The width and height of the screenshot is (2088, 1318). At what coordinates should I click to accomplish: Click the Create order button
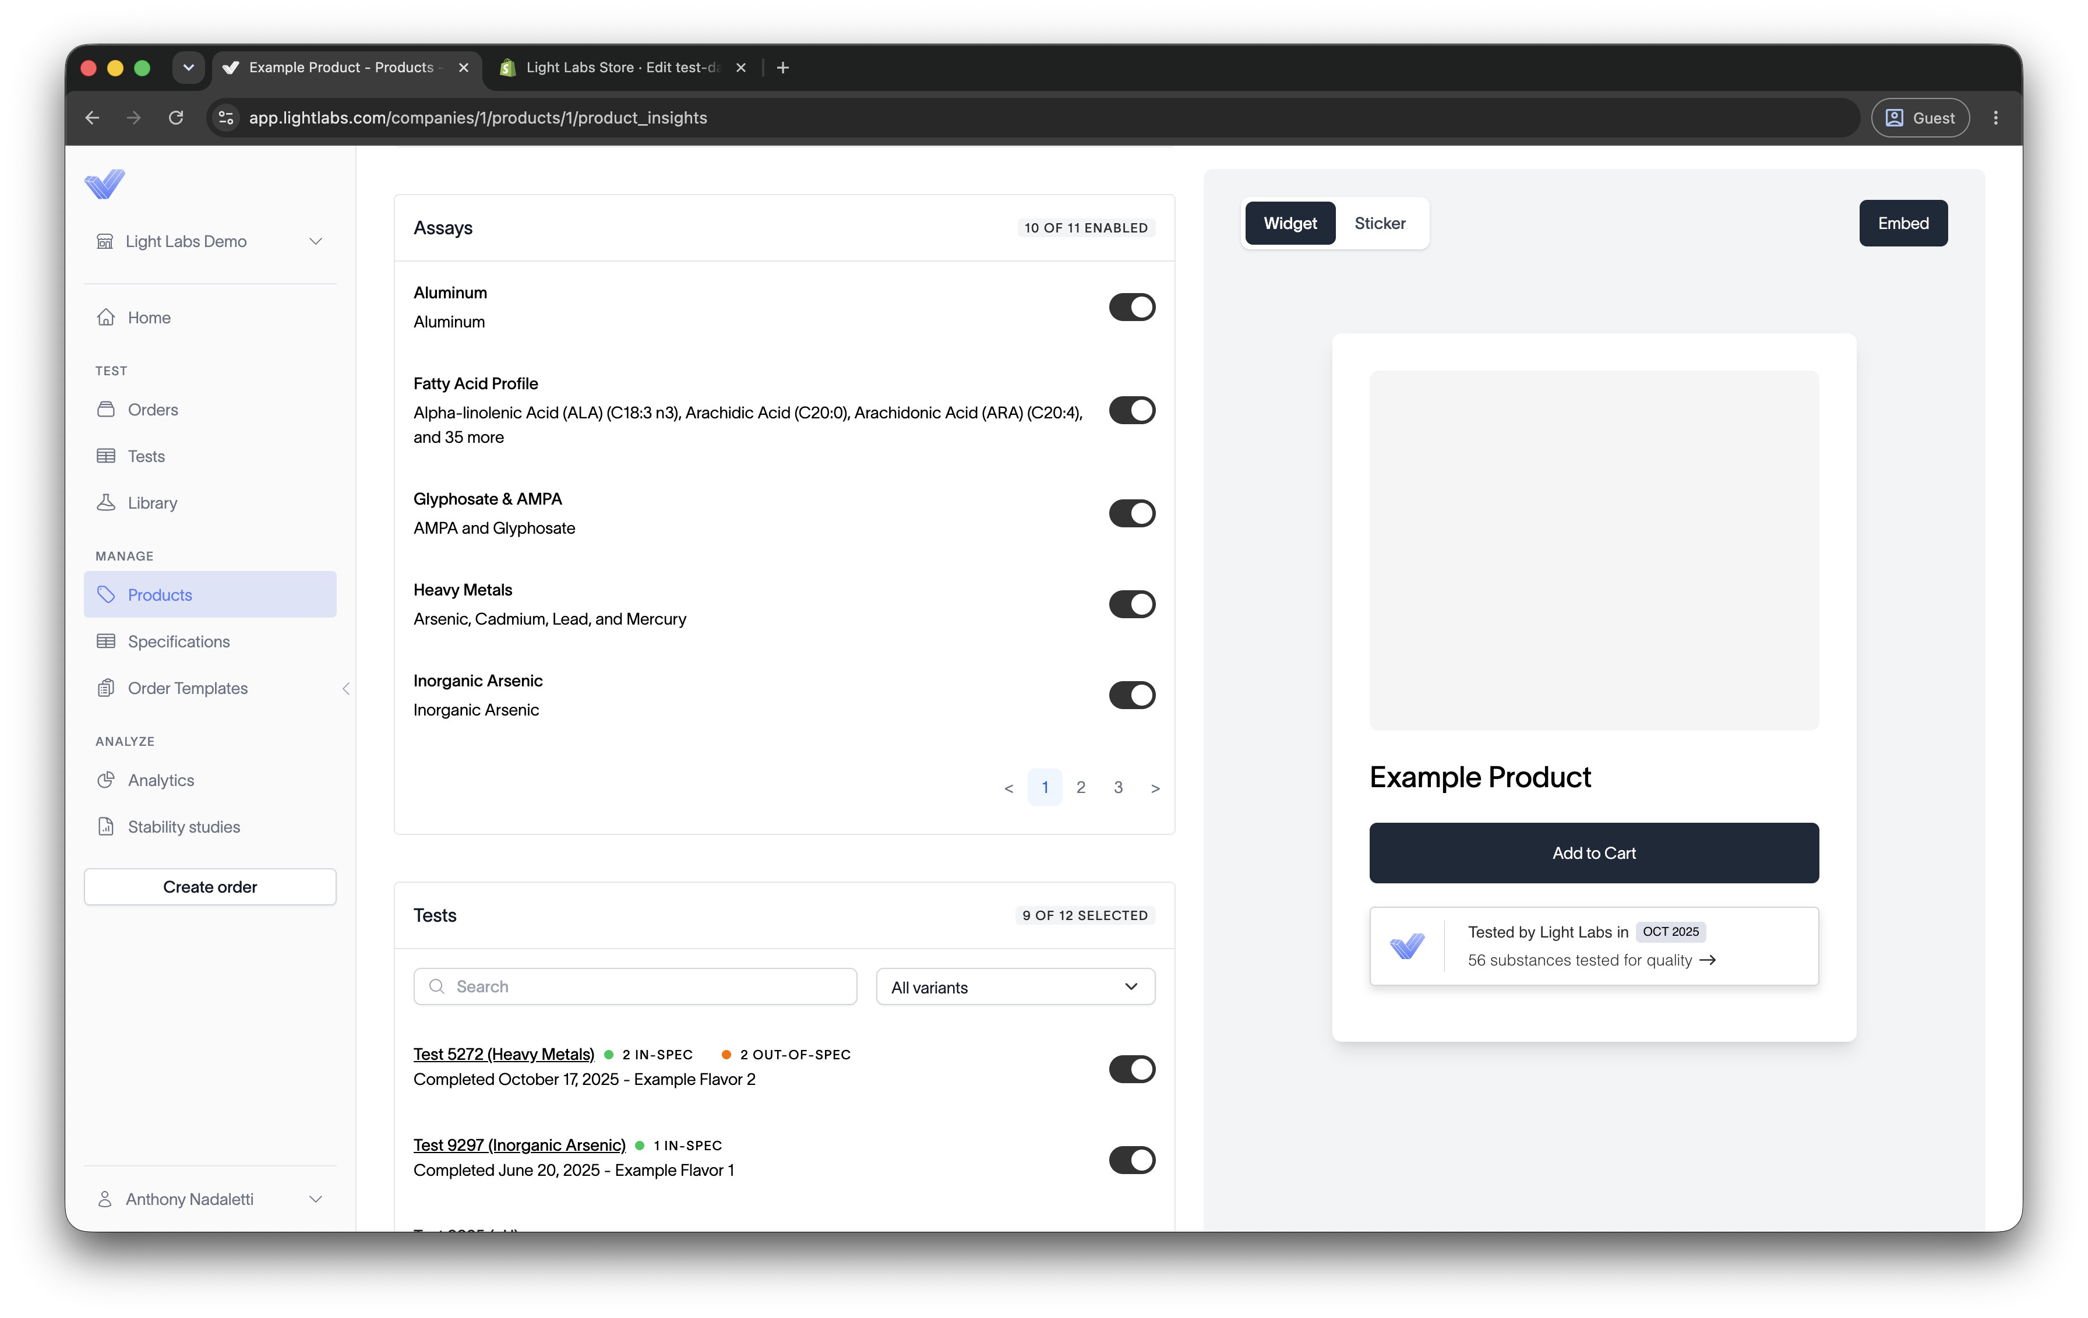[210, 887]
